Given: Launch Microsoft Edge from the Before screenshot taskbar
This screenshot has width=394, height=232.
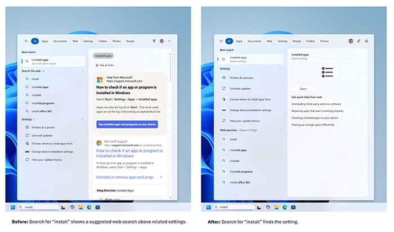Looking at the screenshot, I should click(89, 207).
